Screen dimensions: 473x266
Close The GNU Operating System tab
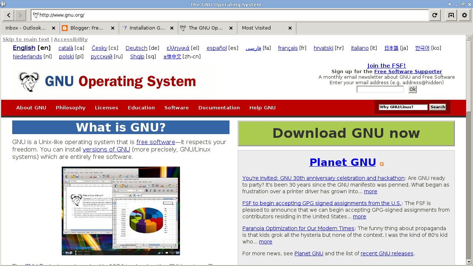pyautogui.click(x=231, y=28)
